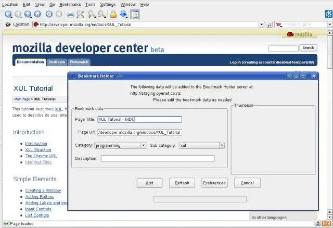Click the Add button
This screenshot has width=333, height=228.
coord(149,183)
